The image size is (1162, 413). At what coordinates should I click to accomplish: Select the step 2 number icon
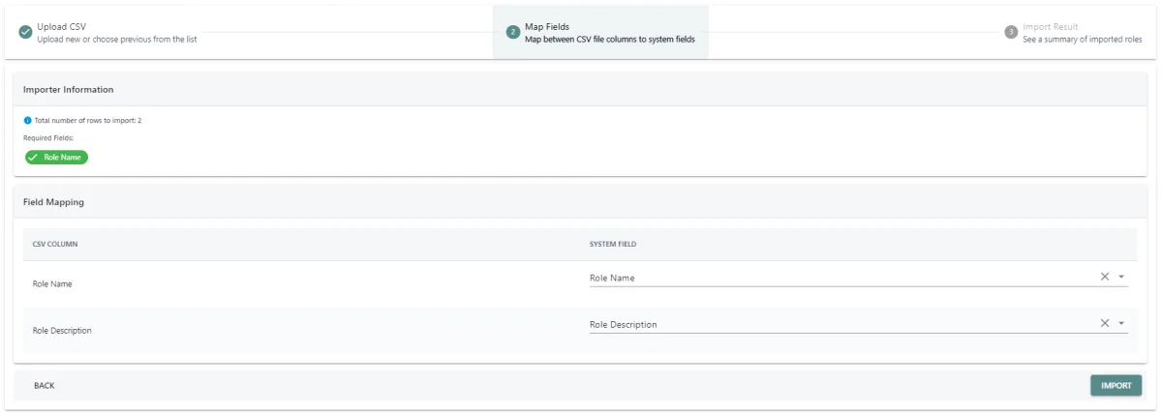513,32
